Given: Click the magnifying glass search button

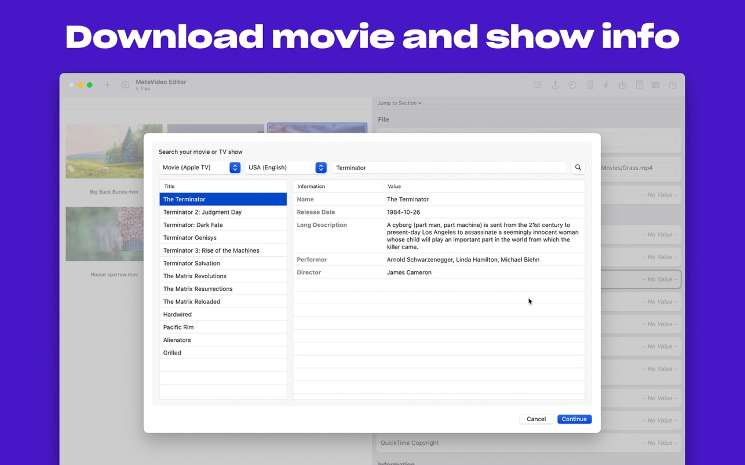Looking at the screenshot, I should 578,167.
